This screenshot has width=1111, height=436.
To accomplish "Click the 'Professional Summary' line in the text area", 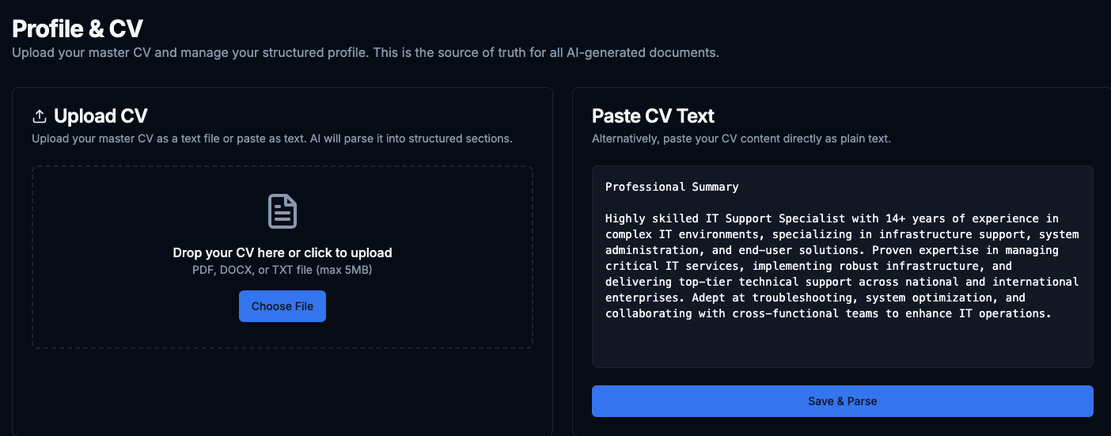I will [x=672, y=187].
